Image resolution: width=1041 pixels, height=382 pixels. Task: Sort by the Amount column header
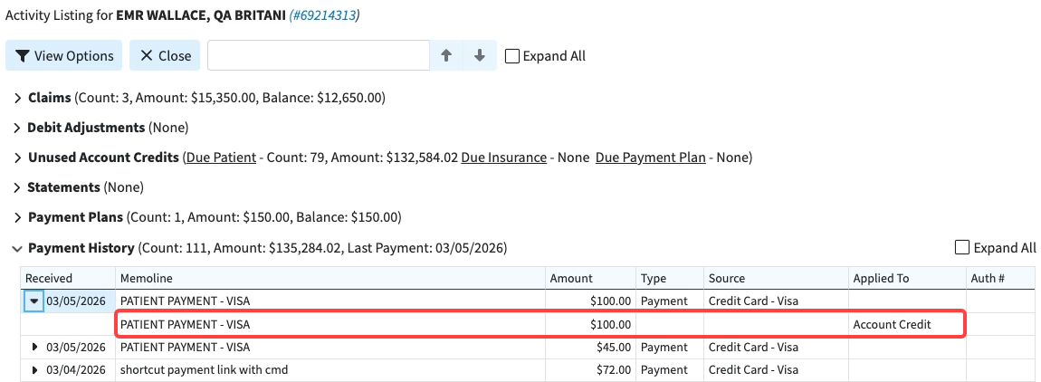coord(571,278)
